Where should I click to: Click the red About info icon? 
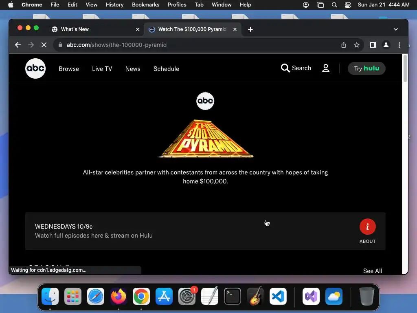(x=368, y=227)
